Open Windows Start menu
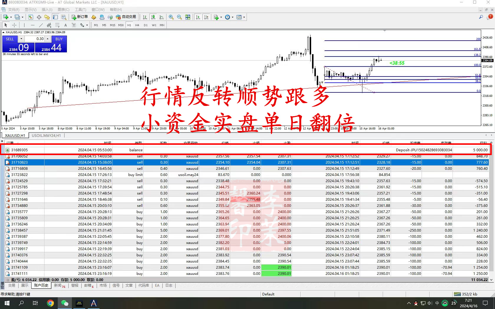 pyautogui.click(x=7, y=303)
